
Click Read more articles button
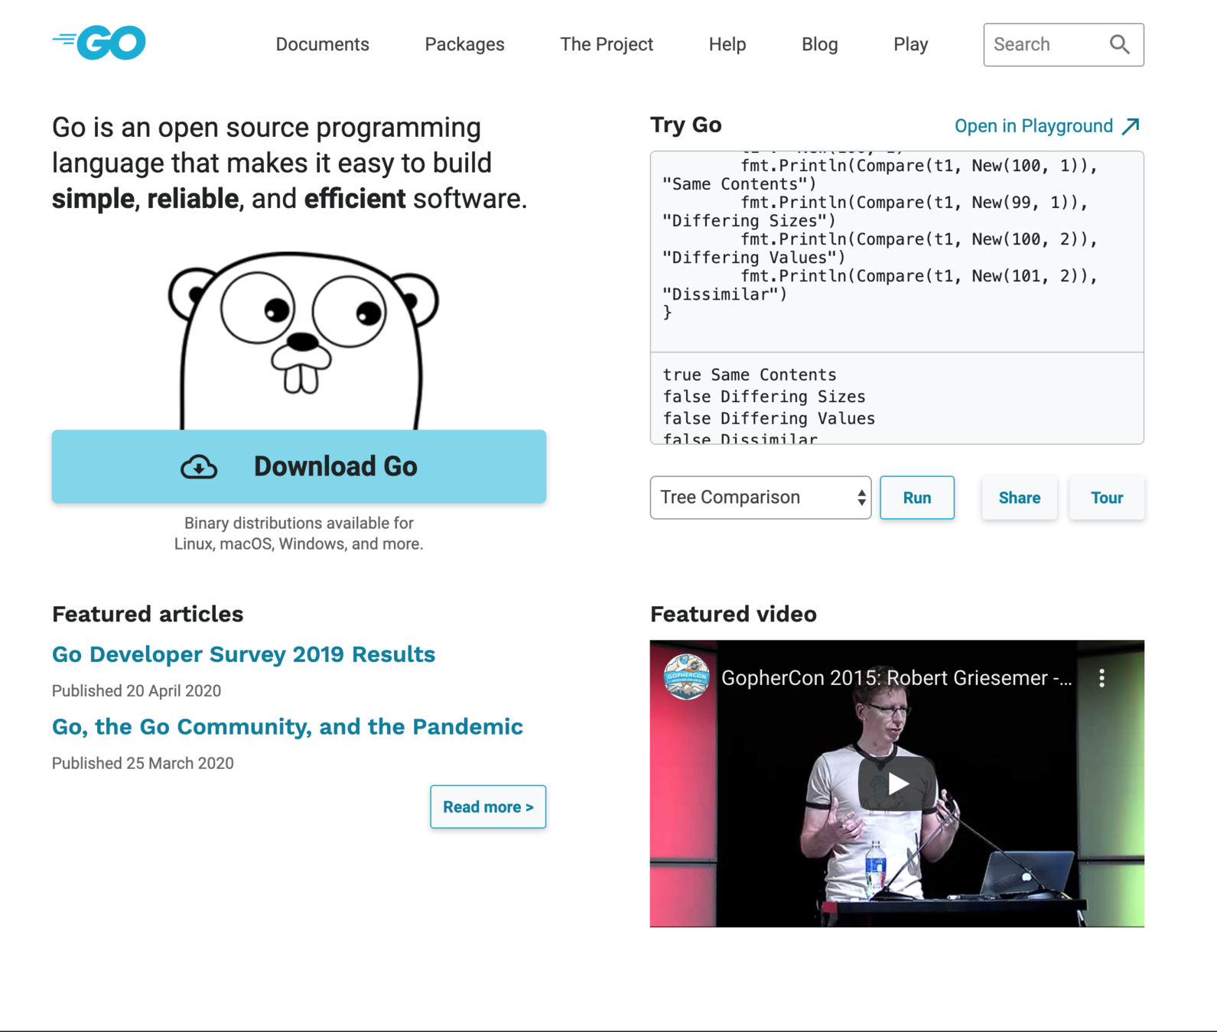[x=488, y=806]
